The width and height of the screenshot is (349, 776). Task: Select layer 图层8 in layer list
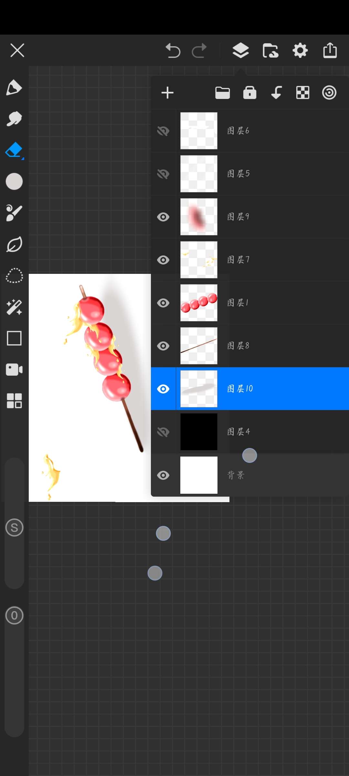point(259,346)
